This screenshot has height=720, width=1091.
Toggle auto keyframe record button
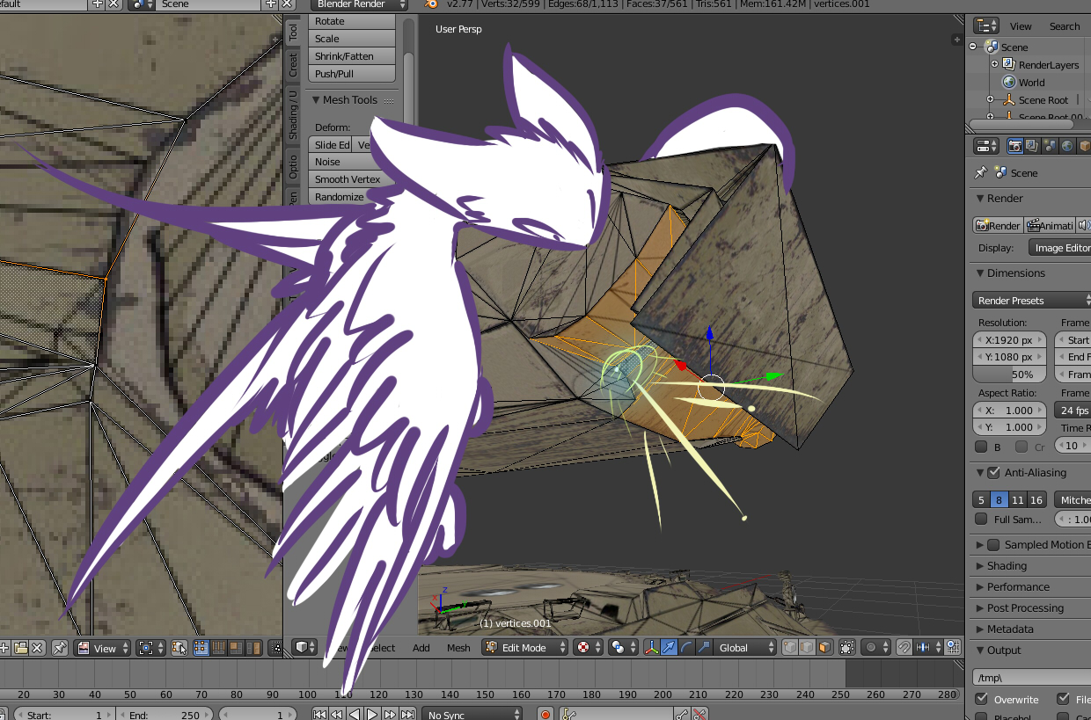[545, 715]
